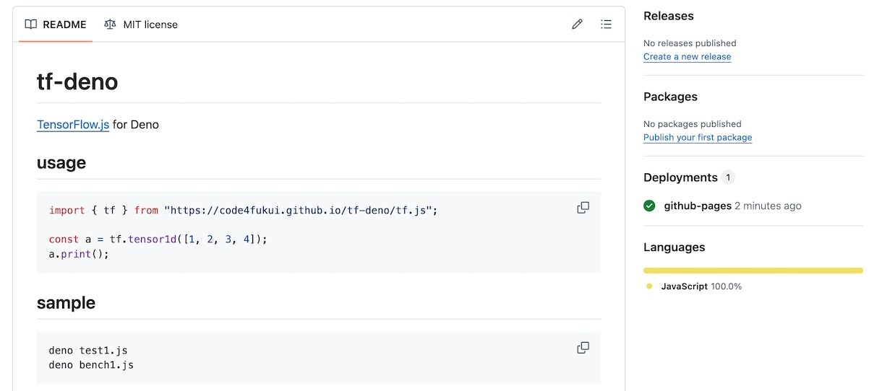
Task: Open the README outline list icon
Action: [606, 25]
